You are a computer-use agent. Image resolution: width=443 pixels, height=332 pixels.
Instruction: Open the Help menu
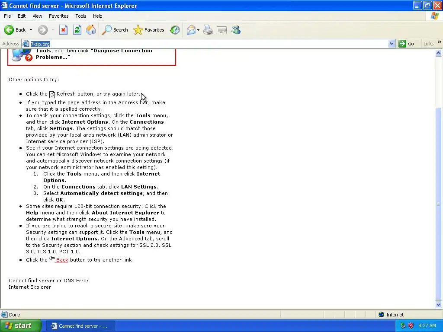(x=97, y=16)
